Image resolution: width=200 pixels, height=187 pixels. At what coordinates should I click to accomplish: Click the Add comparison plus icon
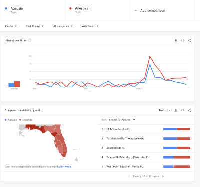(136, 11)
